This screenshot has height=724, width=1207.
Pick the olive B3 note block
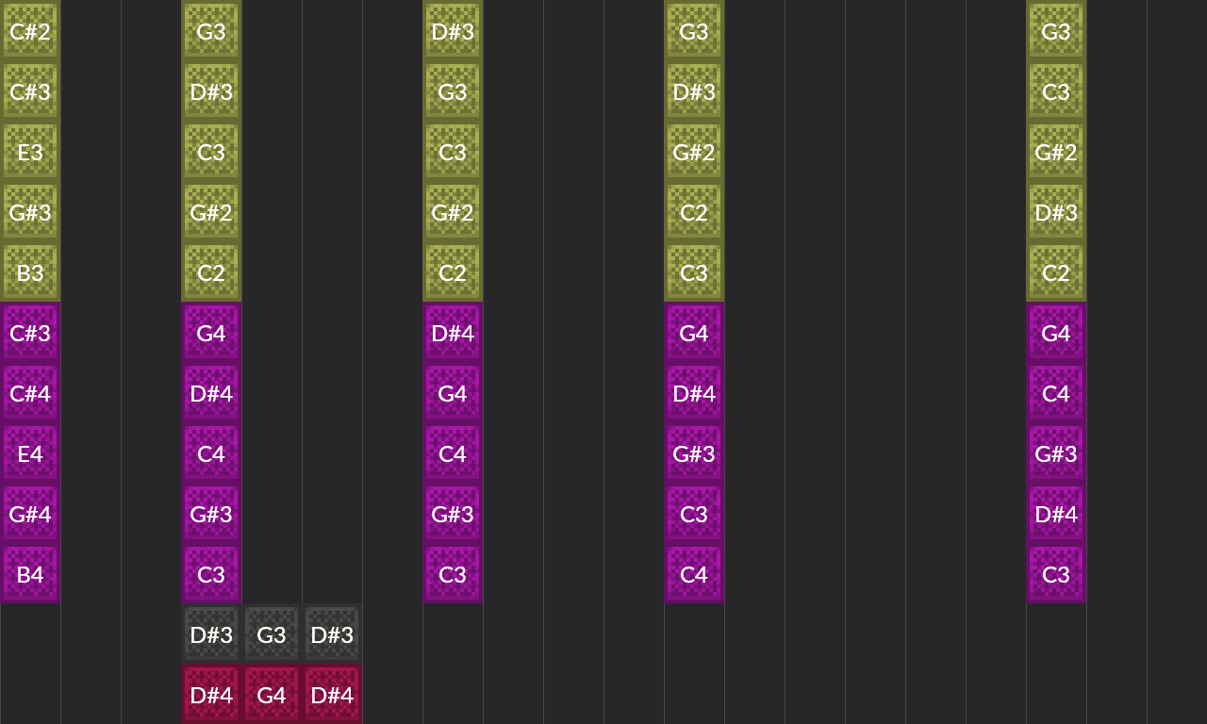tap(30, 272)
